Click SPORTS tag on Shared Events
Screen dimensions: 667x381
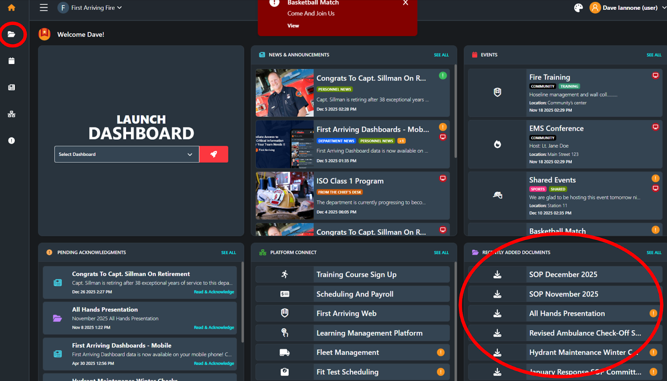[538, 189]
